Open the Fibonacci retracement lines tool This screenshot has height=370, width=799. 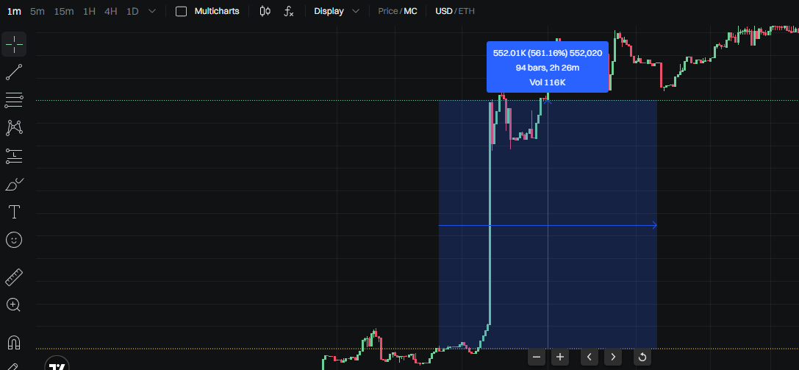tap(14, 100)
